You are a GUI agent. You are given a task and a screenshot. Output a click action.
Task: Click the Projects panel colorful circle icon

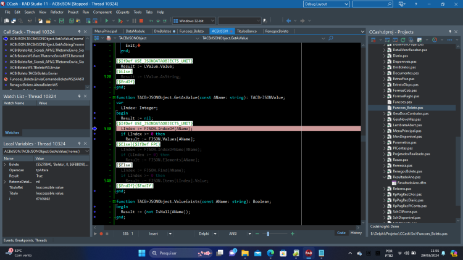pyautogui.click(x=435, y=39)
